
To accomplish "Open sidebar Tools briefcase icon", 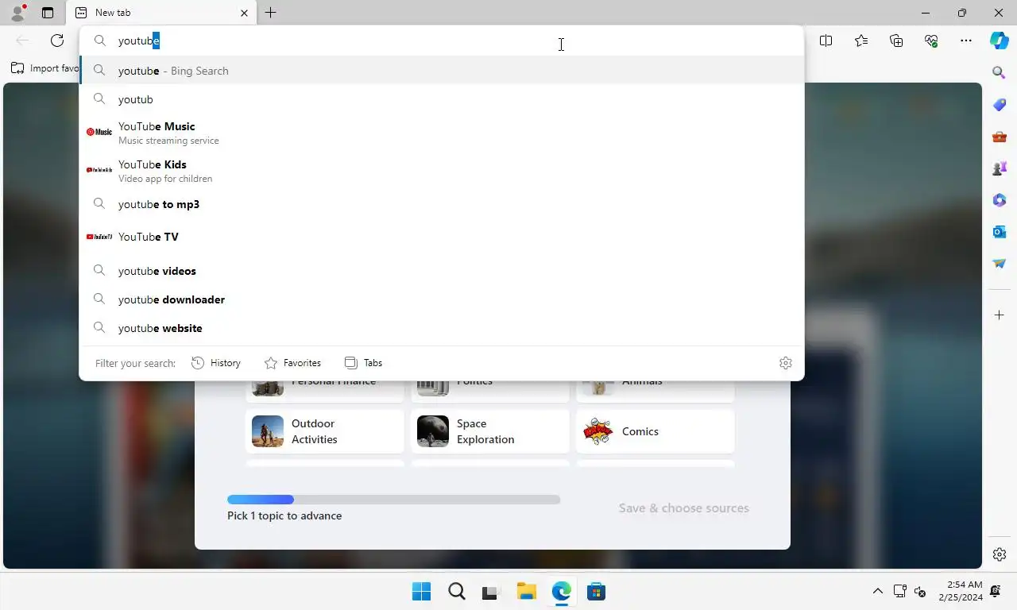I will pyautogui.click(x=1000, y=137).
